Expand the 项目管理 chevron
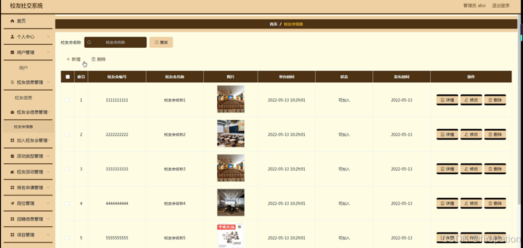The width and height of the screenshot is (523, 248). [x=48, y=235]
